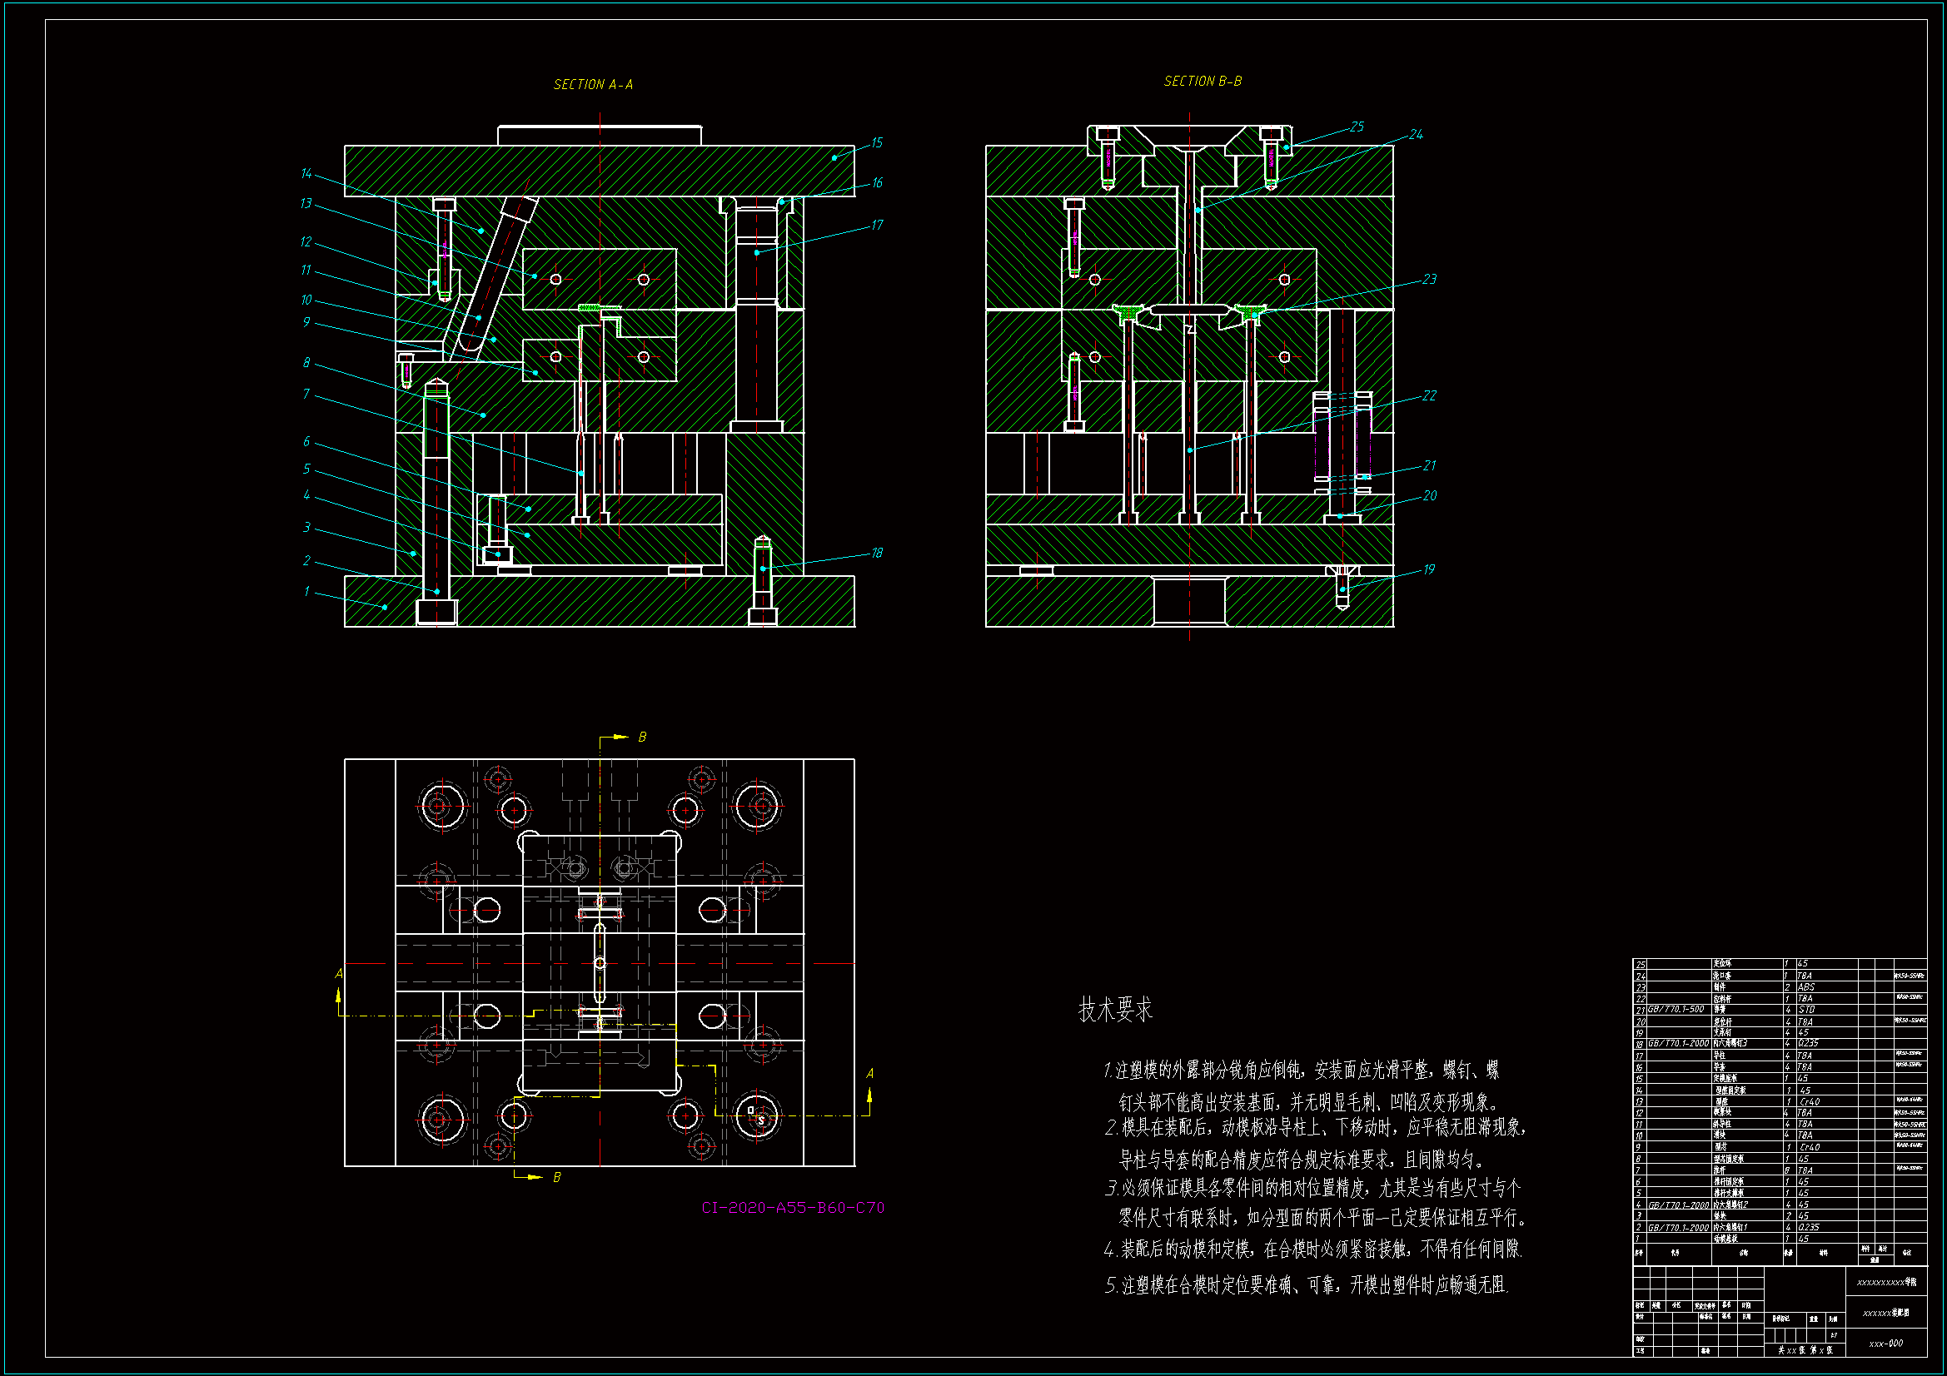Click the SECTION B-B view title
The height and width of the screenshot is (1376, 1947).
(1202, 82)
